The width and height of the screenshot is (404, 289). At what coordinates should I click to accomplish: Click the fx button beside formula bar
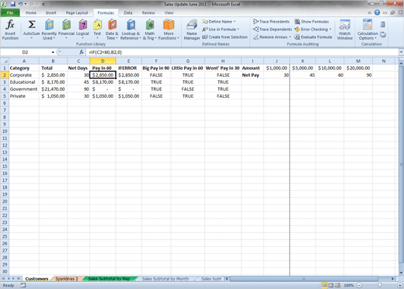pos(82,52)
